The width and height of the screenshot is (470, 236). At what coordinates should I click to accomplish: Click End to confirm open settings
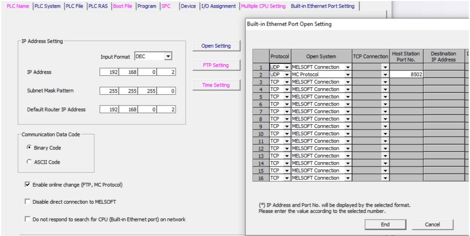coord(385,225)
